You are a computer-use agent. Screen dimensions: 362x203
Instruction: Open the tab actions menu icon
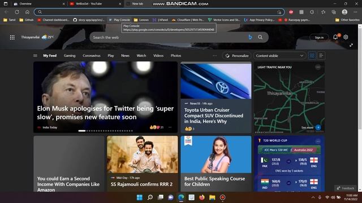coord(6,4)
